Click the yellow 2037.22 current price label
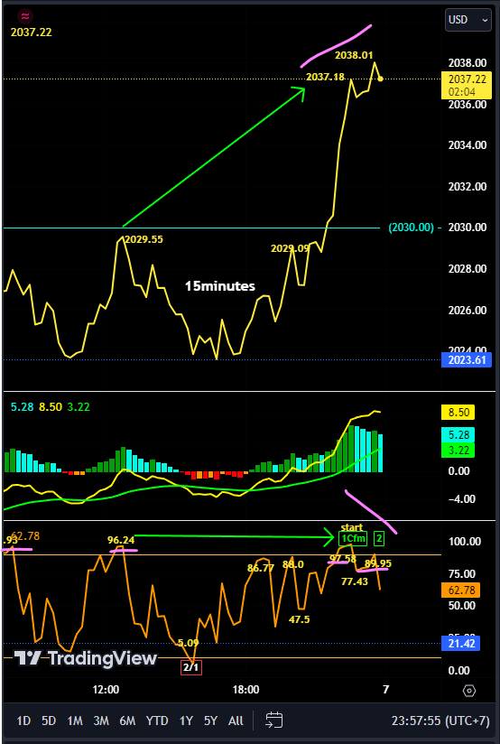The width and height of the screenshot is (500, 744). tap(468, 85)
